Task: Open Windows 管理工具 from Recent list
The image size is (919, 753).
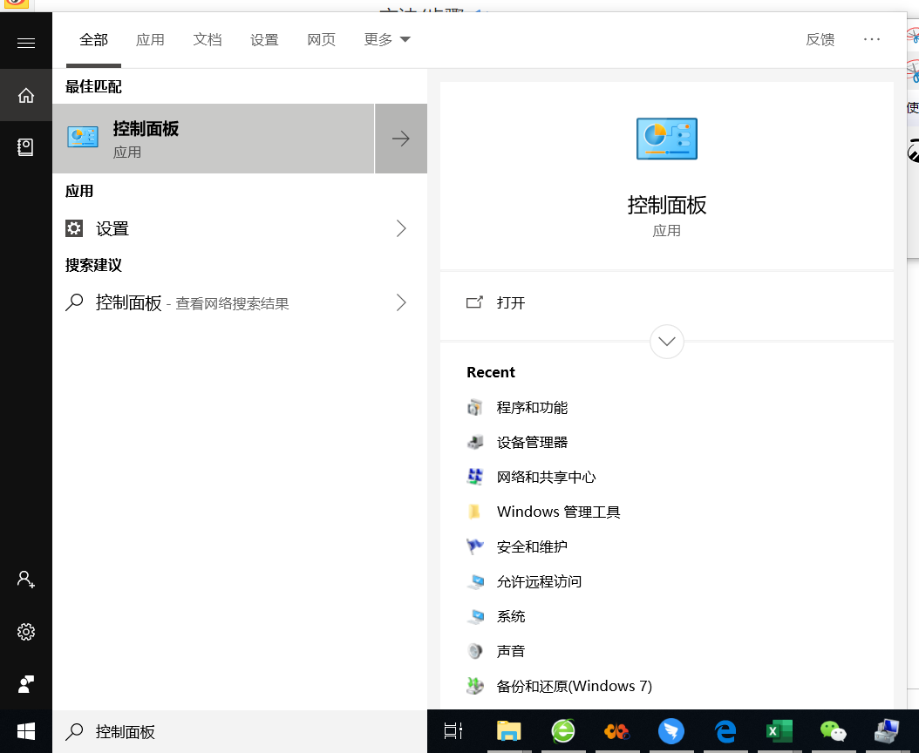Action: point(559,512)
